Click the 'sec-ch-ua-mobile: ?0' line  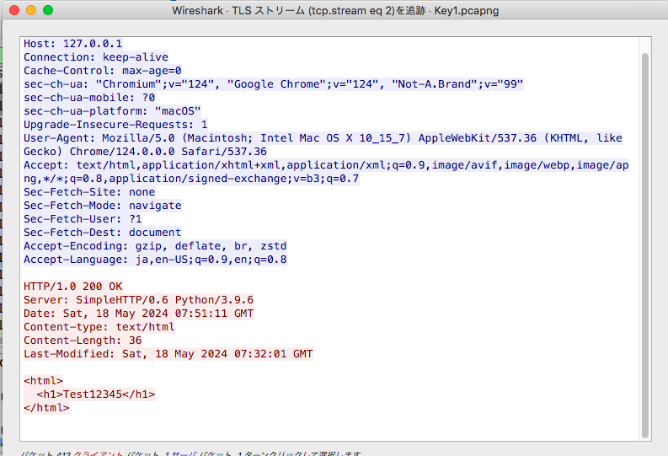click(89, 98)
